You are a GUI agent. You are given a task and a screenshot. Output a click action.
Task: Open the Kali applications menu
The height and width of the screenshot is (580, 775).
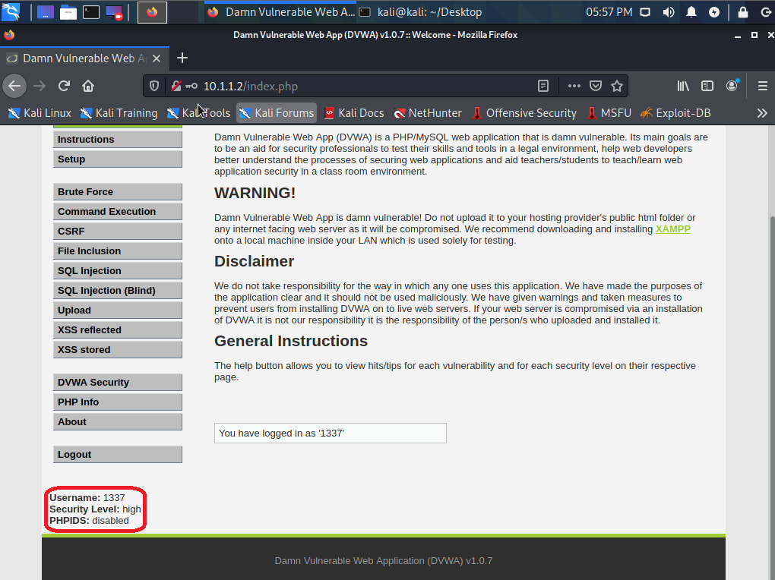click(11, 12)
